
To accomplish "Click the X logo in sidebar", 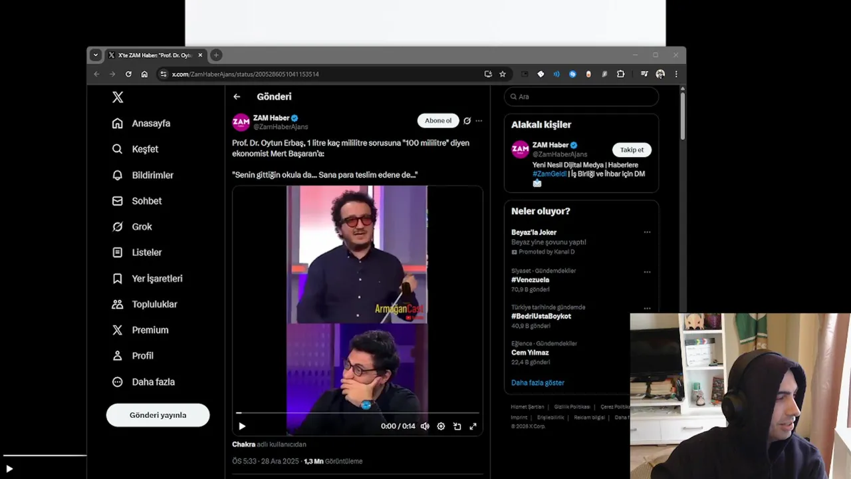I will 118,97.
